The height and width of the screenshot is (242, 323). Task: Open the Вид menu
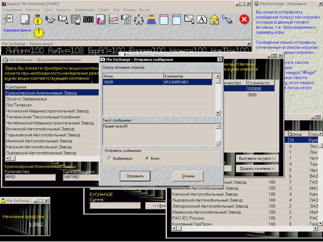pos(116,10)
